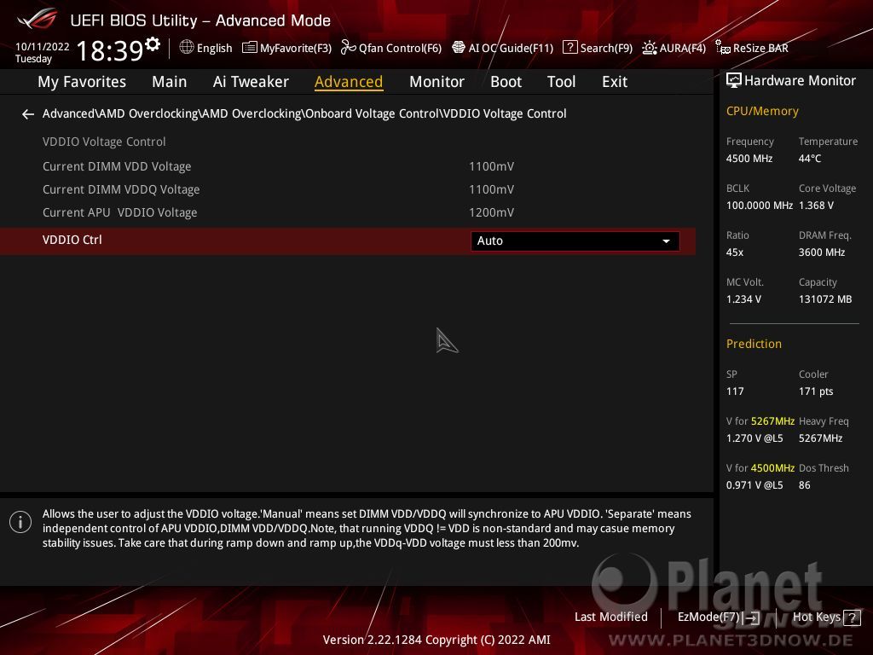Click the 3600 MHz DRAM Freq value
The width and height of the screenshot is (873, 655).
pos(822,252)
